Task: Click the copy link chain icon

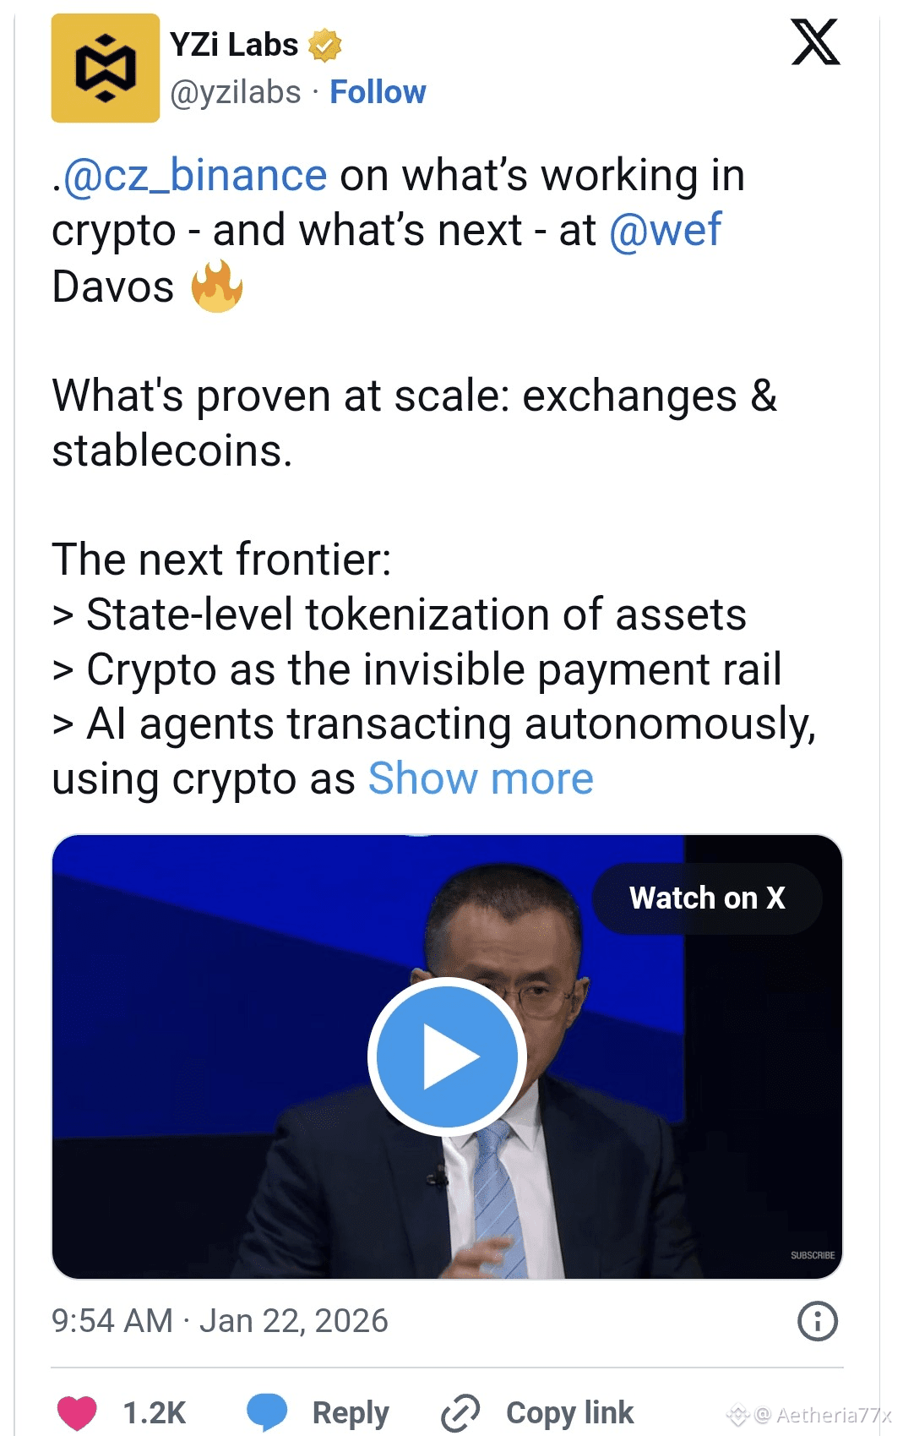Action: 460,1412
